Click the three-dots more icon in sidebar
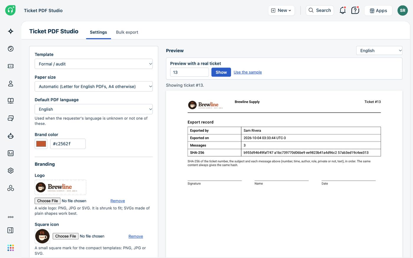The image size is (413, 258). pos(11,217)
